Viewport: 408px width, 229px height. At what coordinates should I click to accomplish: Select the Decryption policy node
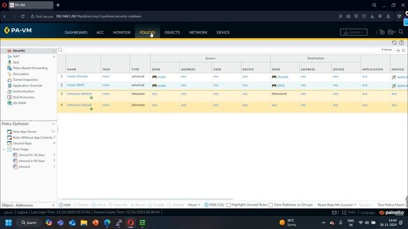click(21, 74)
